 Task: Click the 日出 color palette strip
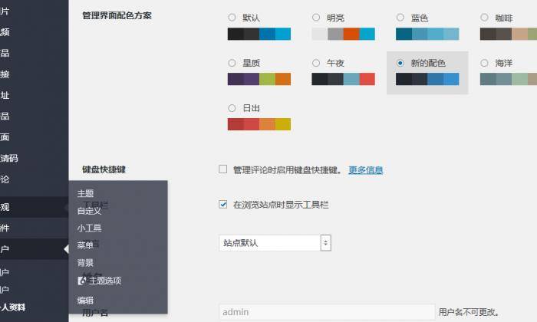[259, 124]
